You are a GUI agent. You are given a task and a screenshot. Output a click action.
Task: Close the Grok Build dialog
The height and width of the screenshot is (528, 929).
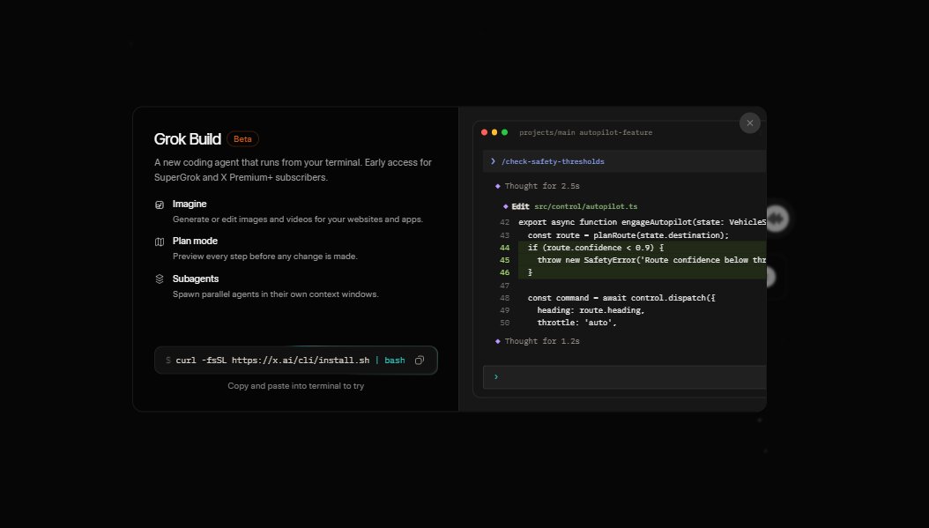749,123
